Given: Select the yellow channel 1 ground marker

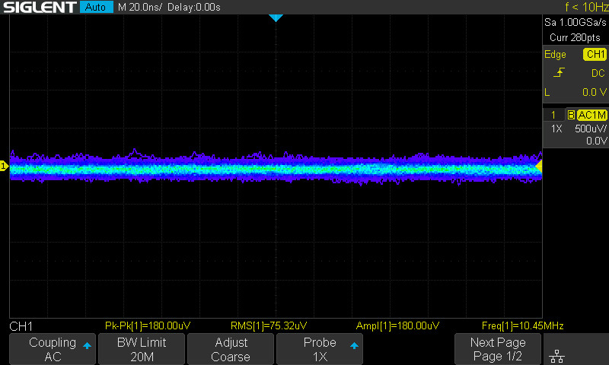Looking at the screenshot, I should [4, 167].
